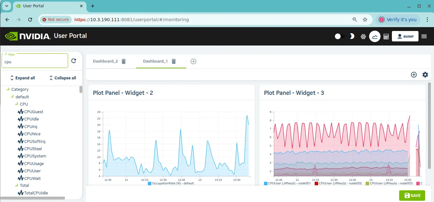Refresh the metric tree list
The image size is (434, 202).
(x=74, y=61)
